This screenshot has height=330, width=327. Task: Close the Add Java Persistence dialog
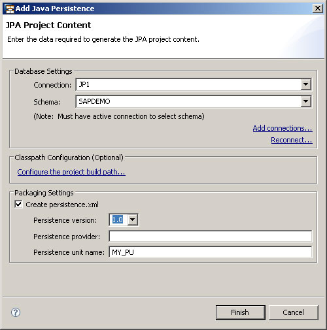coord(318,8)
